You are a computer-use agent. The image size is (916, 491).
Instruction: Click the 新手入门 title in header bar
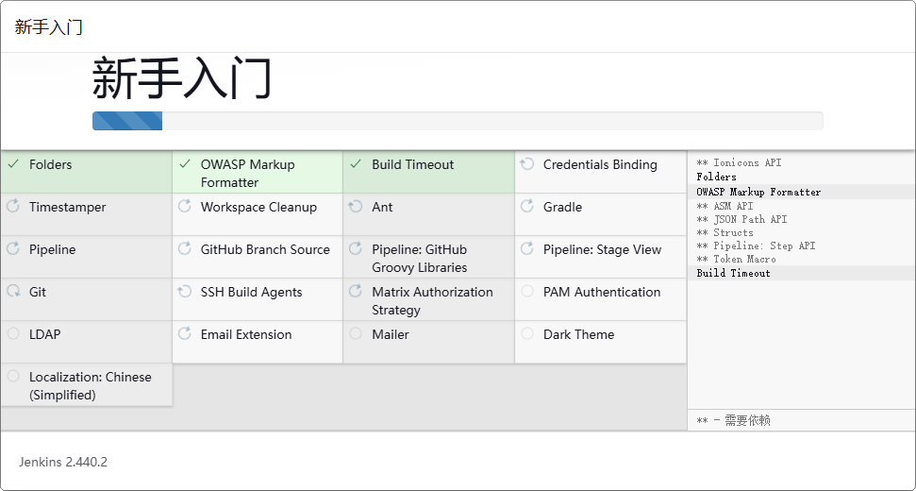coord(49,27)
